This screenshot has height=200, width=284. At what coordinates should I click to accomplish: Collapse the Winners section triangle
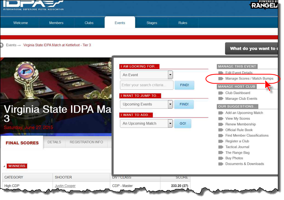point(4,166)
